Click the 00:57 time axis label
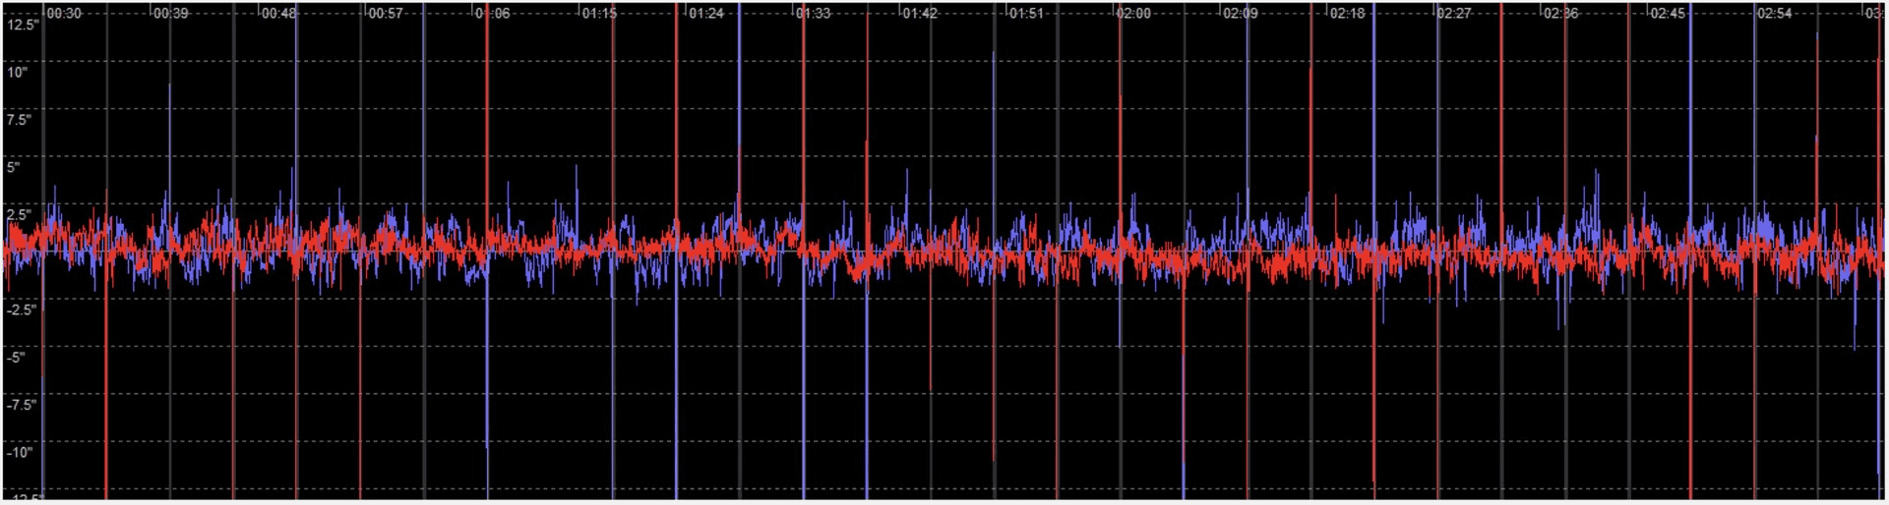Image resolution: width=1889 pixels, height=505 pixels. [x=385, y=14]
